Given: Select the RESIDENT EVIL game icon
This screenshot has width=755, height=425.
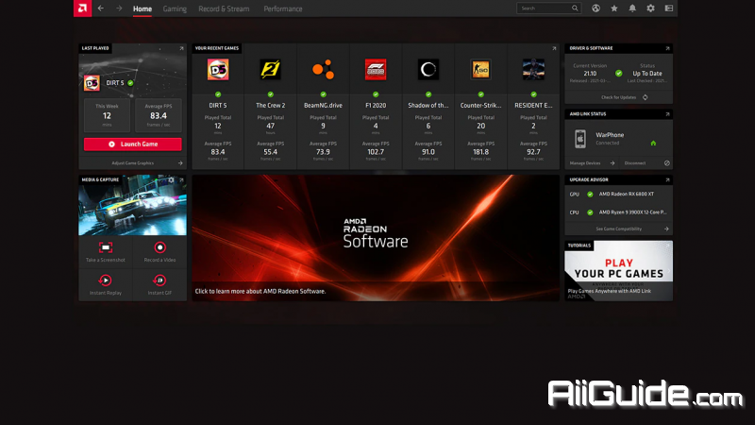Looking at the screenshot, I should coord(533,69).
